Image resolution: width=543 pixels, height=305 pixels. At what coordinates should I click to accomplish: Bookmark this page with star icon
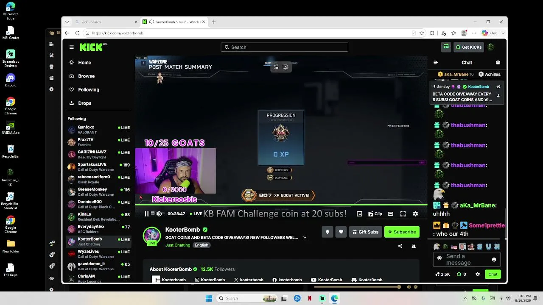pyautogui.click(x=422, y=33)
